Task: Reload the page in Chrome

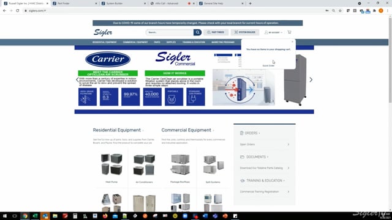Action: [x=18, y=11]
